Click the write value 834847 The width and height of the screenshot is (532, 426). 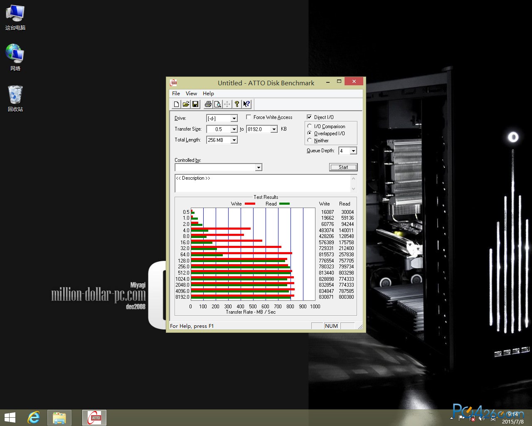point(326,291)
